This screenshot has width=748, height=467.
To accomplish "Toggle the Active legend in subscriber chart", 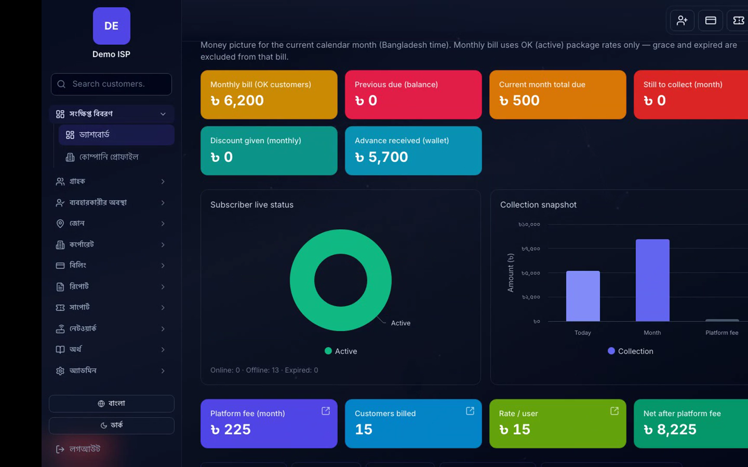I will tap(341, 351).
